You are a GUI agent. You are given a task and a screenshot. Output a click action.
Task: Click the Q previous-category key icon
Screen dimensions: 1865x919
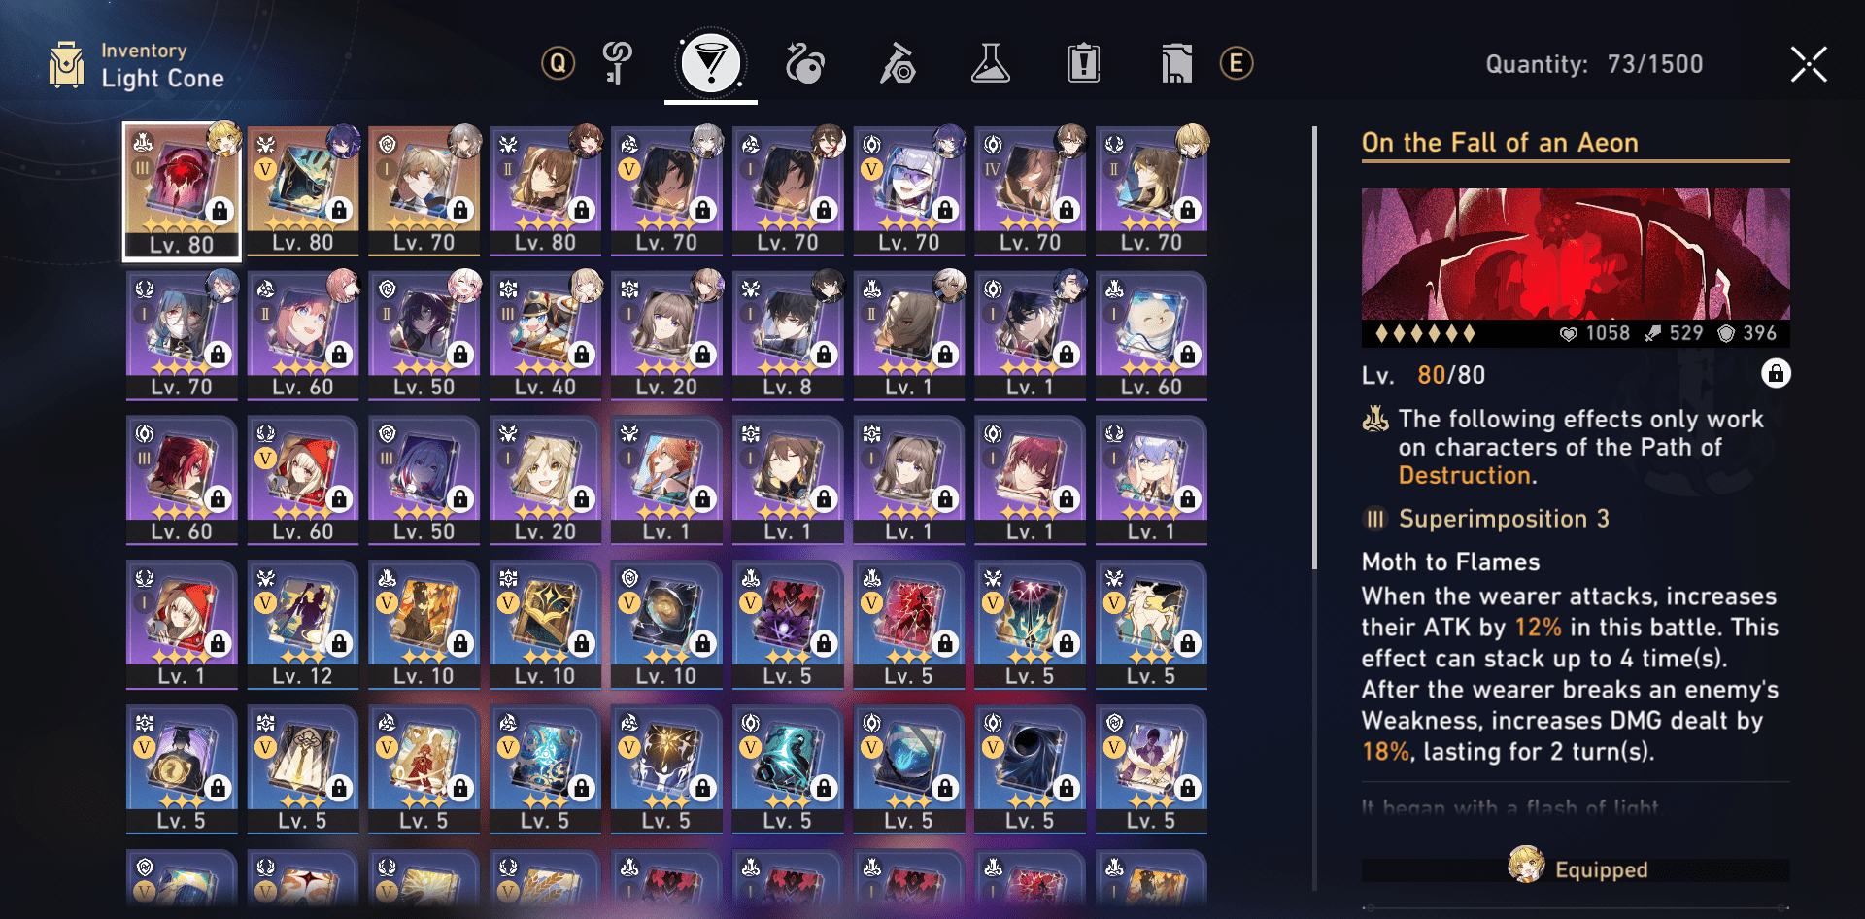pos(558,64)
